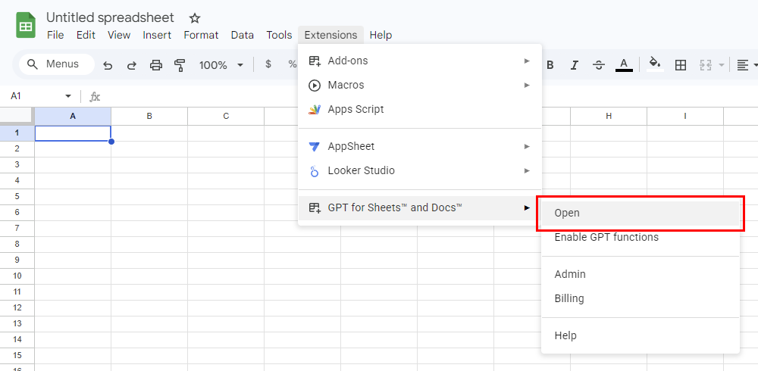Select row 14 header
Image resolution: width=758 pixels, height=371 pixels.
point(17,340)
